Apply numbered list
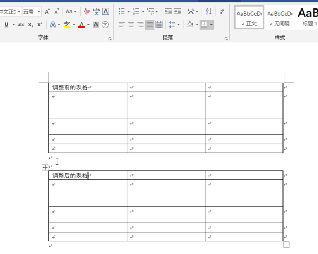This screenshot has width=318, height=254. click(136, 12)
